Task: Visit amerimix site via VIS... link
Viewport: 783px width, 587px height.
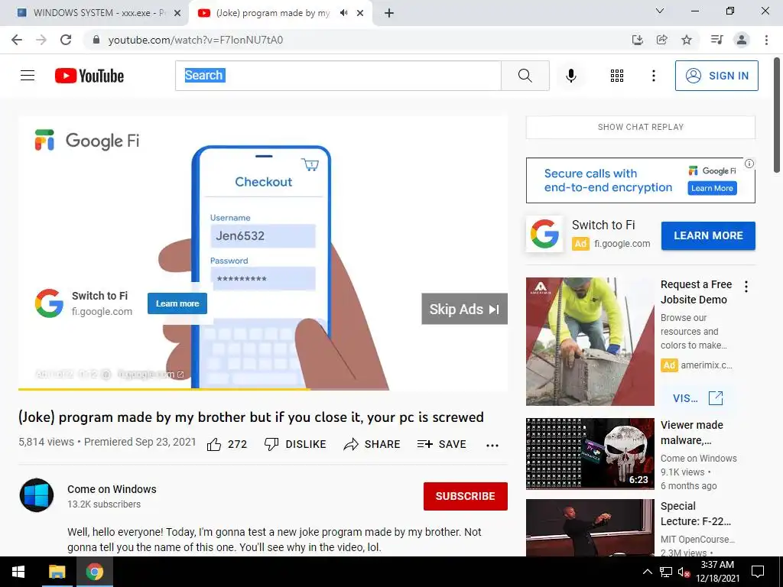Action: (x=697, y=397)
